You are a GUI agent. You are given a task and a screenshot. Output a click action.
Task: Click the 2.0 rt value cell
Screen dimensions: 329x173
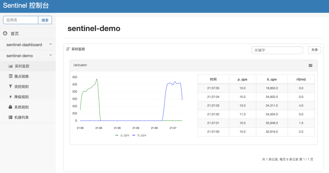(301, 132)
